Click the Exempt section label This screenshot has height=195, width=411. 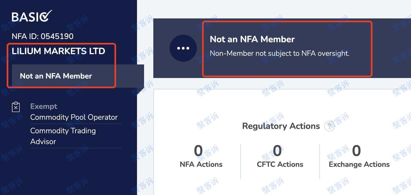click(x=44, y=106)
